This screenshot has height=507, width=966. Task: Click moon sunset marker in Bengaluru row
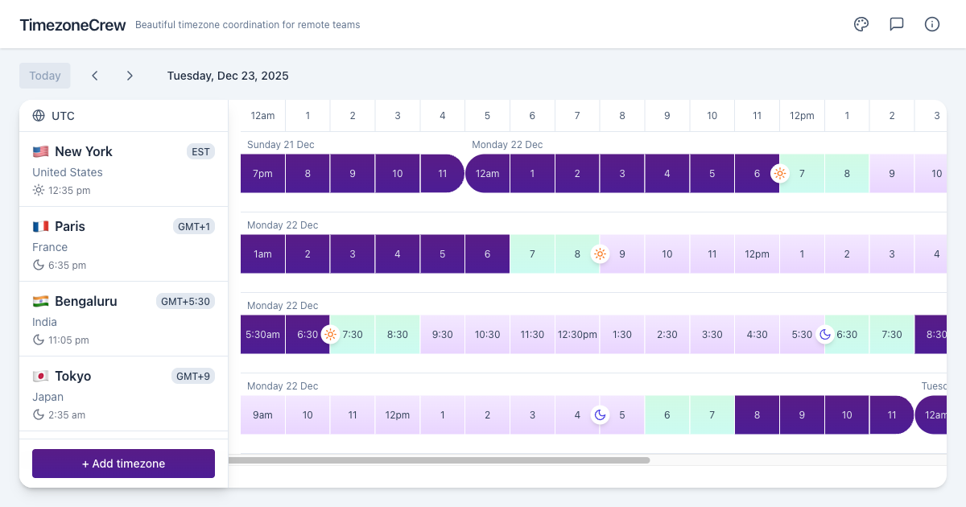824,334
